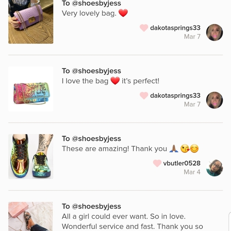Click the praying hands emoji in the sneaker review
The width and height of the screenshot is (231, 231).
pos(174,148)
